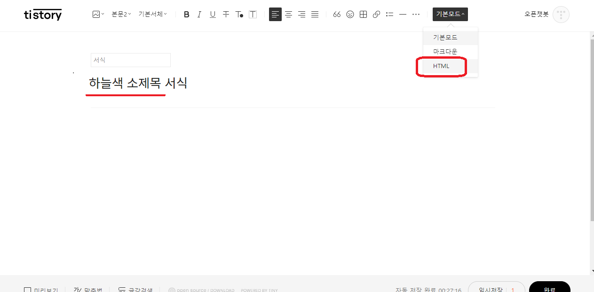Click the vertical scrollbar thumb

(x=592, y=130)
